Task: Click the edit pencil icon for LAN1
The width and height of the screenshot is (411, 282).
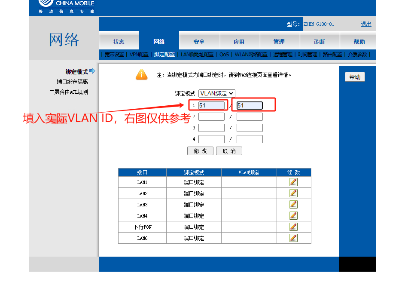Action: click(x=293, y=182)
